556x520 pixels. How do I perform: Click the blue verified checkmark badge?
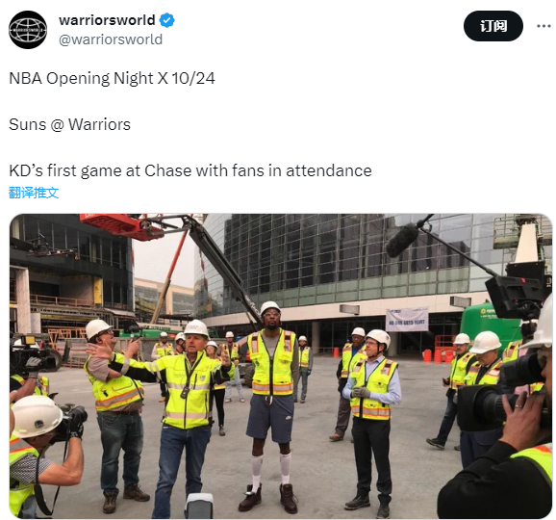click(166, 20)
